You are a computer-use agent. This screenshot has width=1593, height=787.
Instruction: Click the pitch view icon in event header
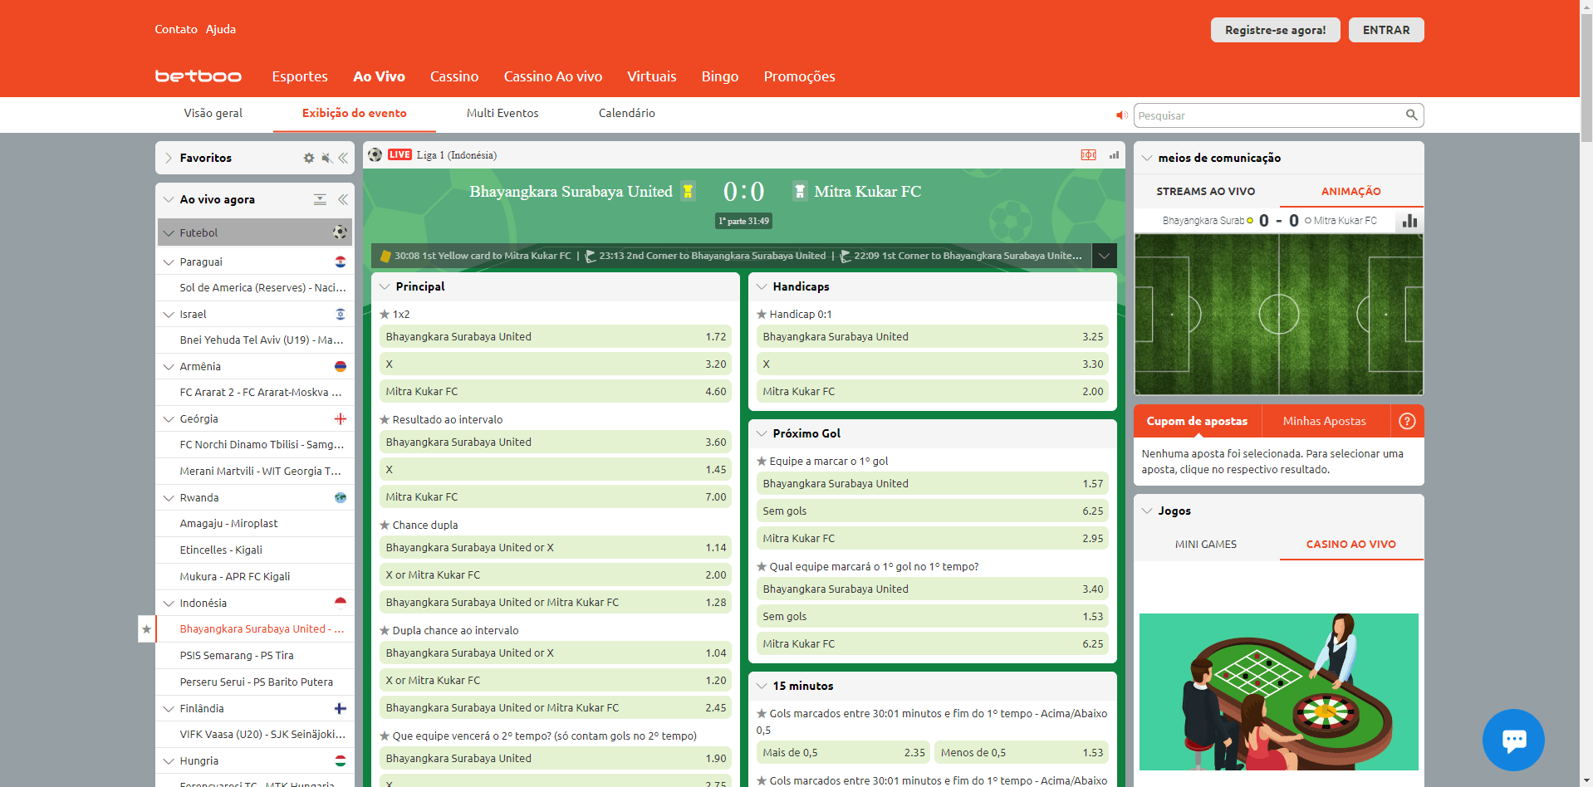click(1088, 155)
